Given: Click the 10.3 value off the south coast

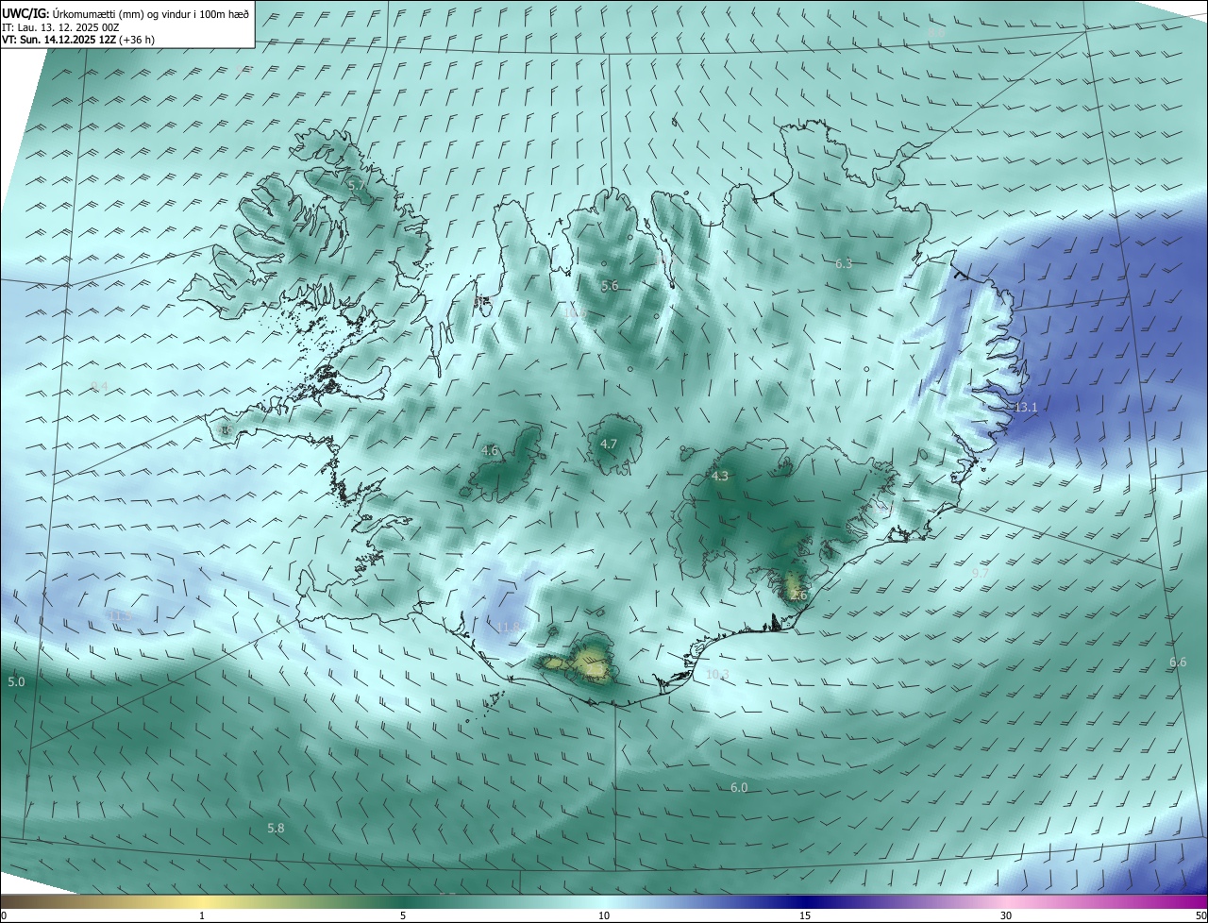Looking at the screenshot, I should click(717, 675).
